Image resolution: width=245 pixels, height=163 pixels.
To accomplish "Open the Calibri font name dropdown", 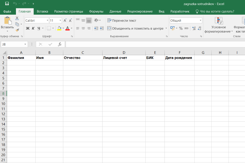I will 47,20.
